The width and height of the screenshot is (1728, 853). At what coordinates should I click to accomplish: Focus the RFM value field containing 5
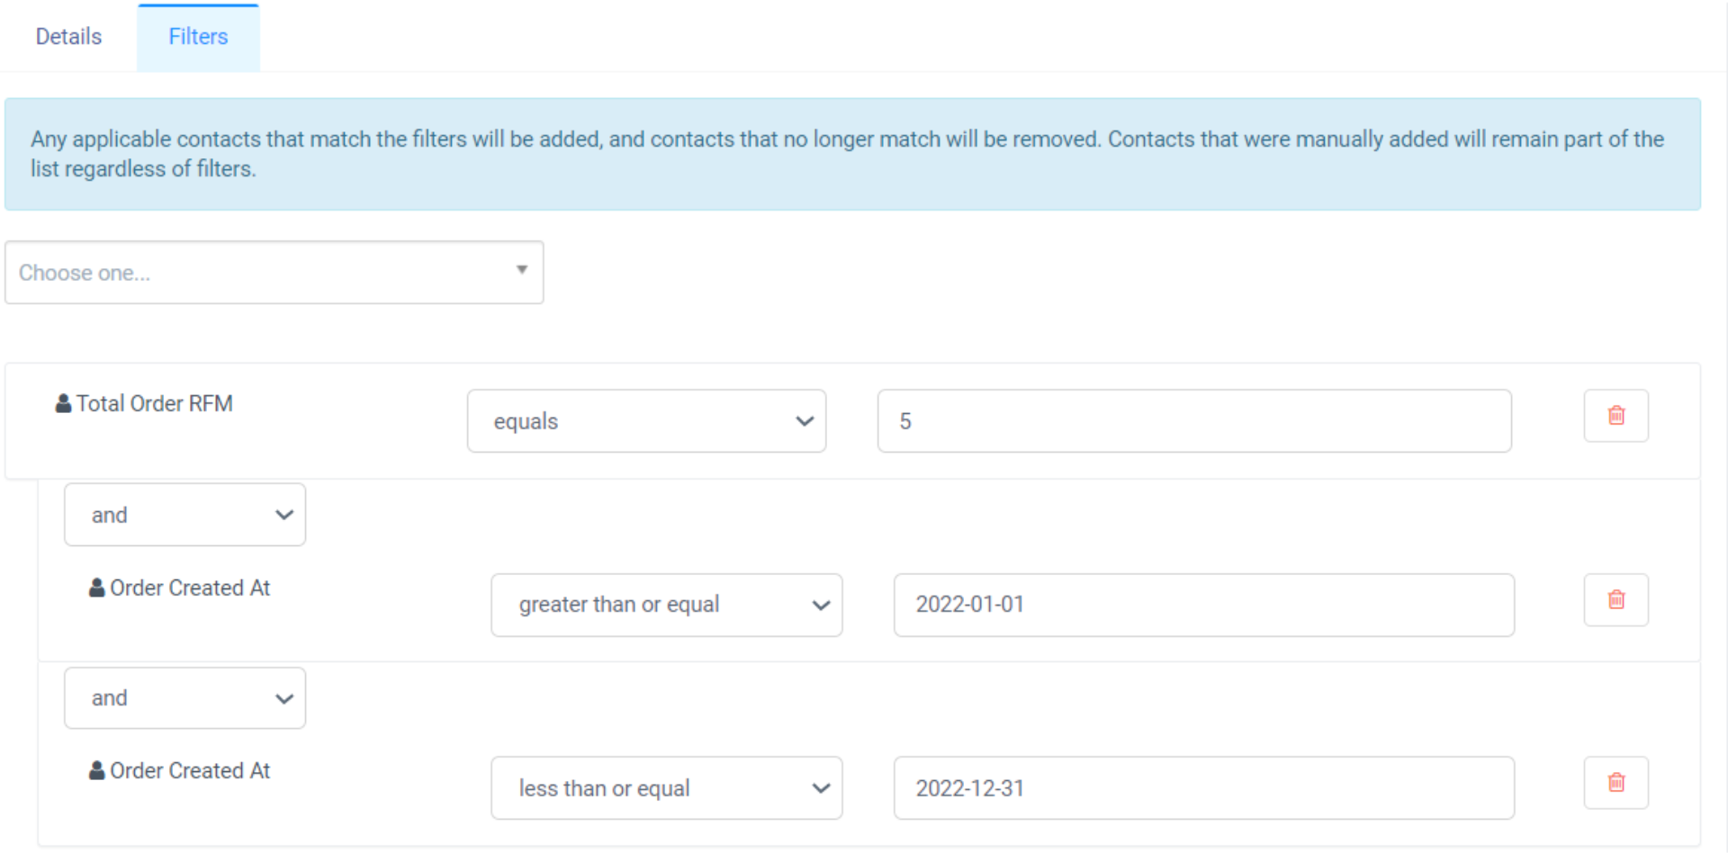1193,421
